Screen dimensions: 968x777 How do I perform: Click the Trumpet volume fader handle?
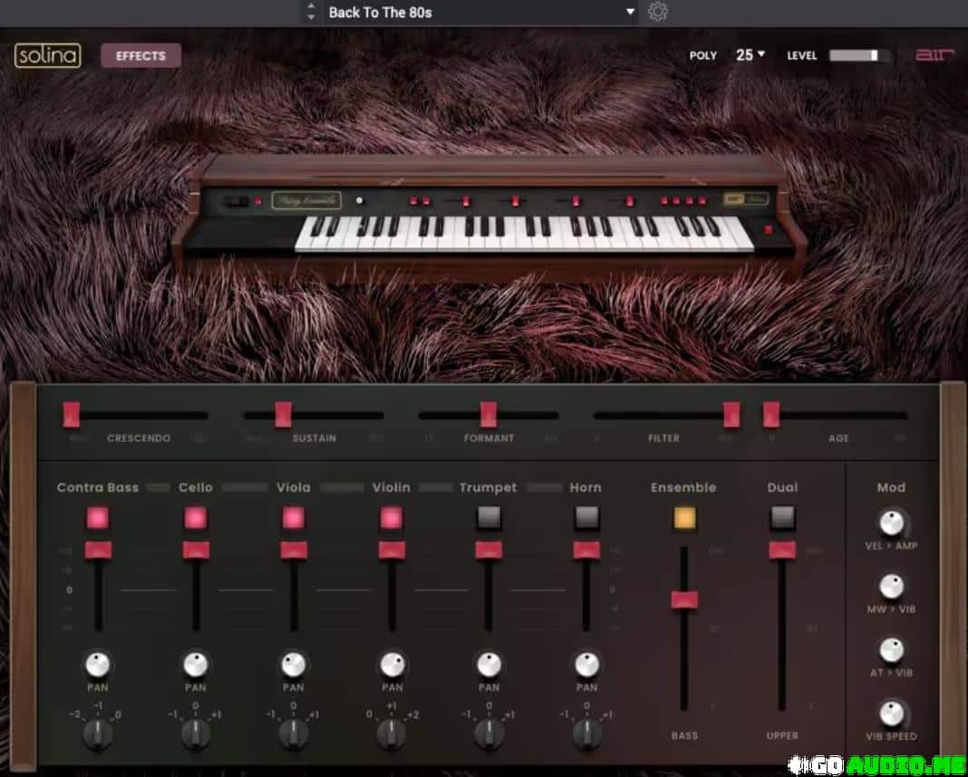click(x=489, y=550)
